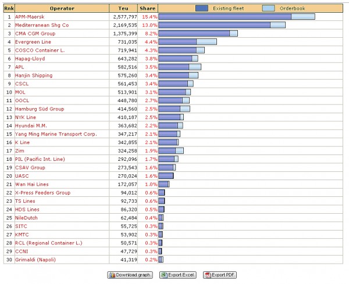This screenshot has width=349, height=284.
Task: Click the Download graph button
Action: (x=129, y=275)
